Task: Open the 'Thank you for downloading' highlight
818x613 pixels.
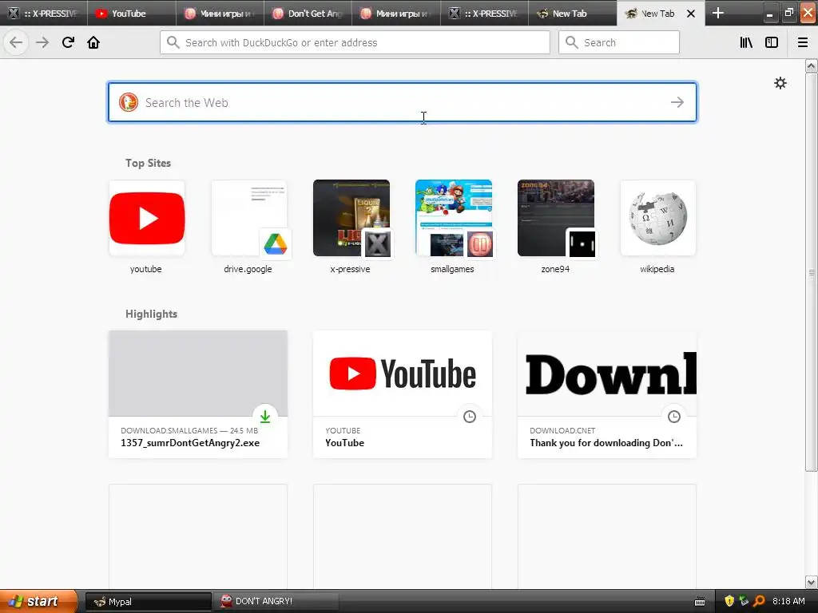Action: [x=607, y=394]
